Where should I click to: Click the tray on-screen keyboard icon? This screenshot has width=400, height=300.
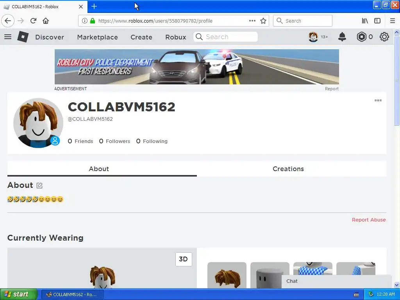[x=356, y=295]
